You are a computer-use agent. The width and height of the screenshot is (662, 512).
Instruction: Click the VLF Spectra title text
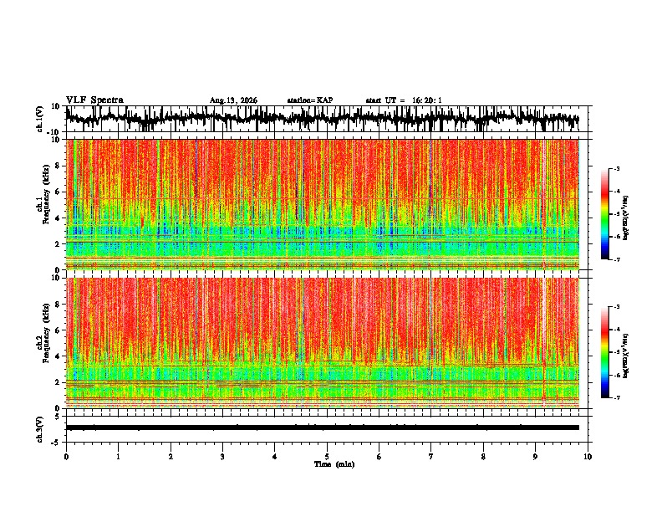[x=94, y=100]
